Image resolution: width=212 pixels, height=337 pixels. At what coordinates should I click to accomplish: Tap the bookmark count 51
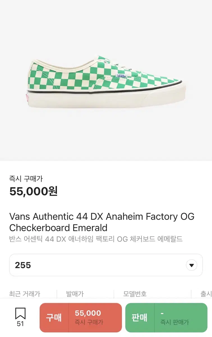click(x=20, y=324)
